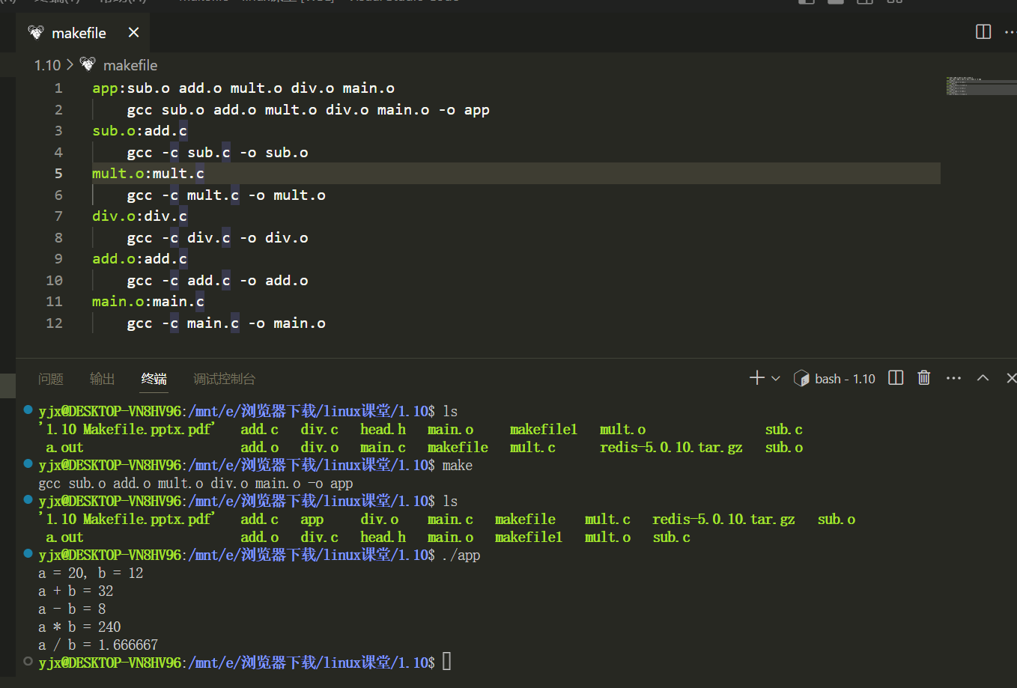
Task: Open the 调试控制台 debug console tab
Action: (224, 379)
